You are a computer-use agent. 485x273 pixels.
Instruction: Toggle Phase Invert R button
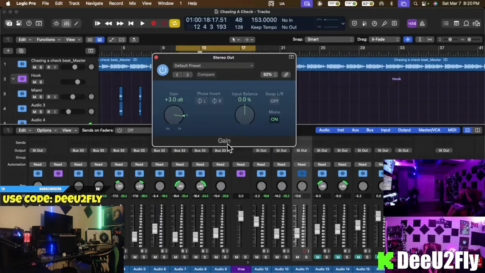point(216,101)
